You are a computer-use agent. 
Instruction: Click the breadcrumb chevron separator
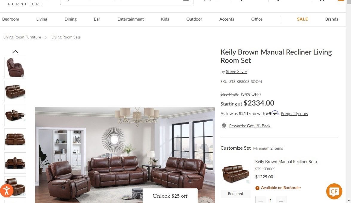point(45,38)
